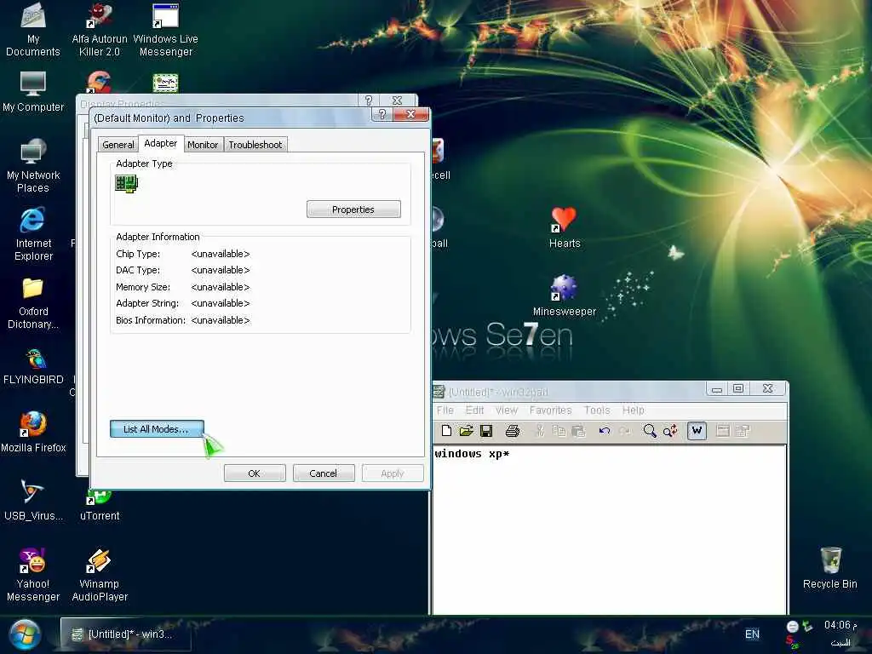Viewport: 872px width, 654px height.
Task: Click the taskbar clock showing 04:06
Action: point(840,625)
